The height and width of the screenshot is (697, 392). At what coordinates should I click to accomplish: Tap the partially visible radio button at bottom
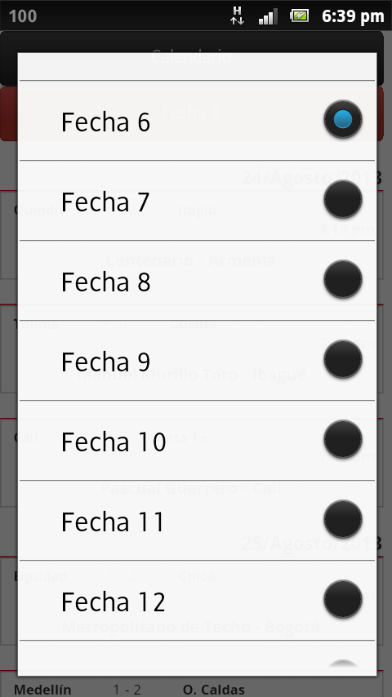coord(343,664)
